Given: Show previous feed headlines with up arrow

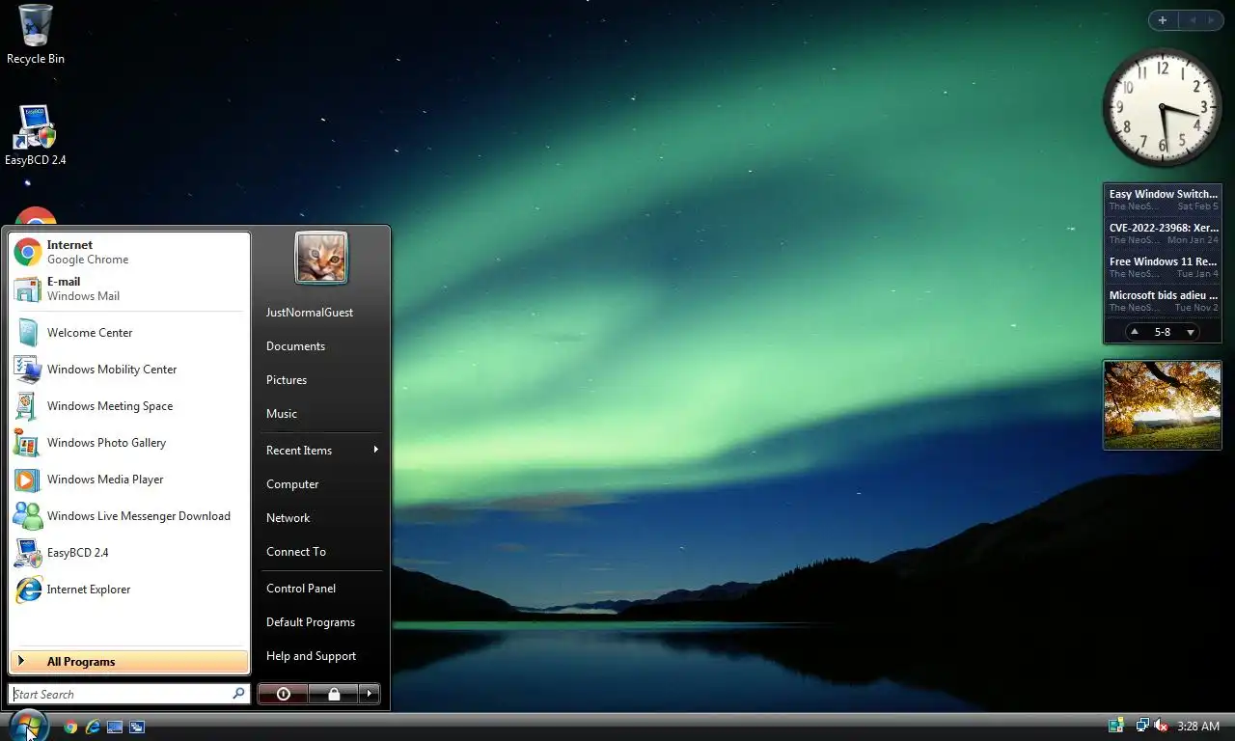Looking at the screenshot, I should 1135,332.
